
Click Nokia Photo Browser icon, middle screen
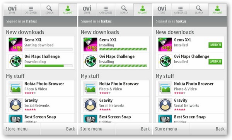click(90, 88)
